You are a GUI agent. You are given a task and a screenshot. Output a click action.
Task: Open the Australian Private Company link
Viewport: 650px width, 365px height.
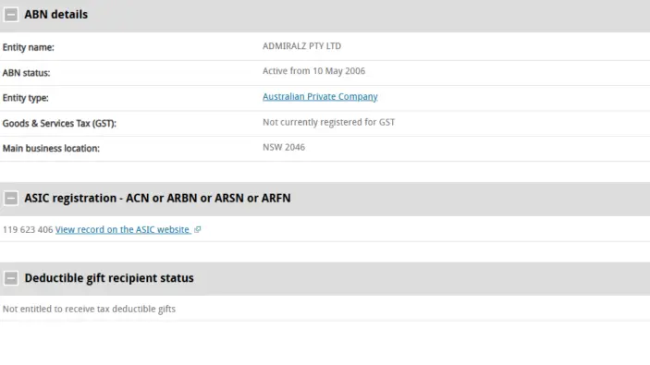(x=320, y=96)
